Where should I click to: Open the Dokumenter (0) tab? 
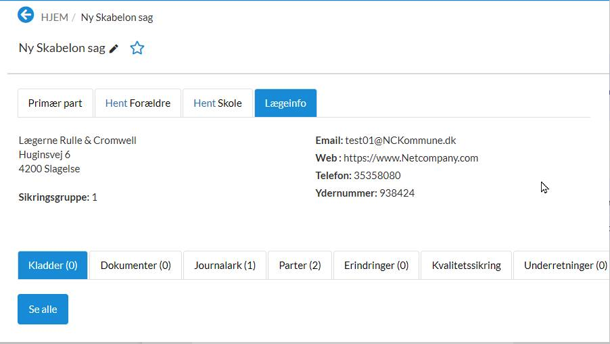(136, 266)
